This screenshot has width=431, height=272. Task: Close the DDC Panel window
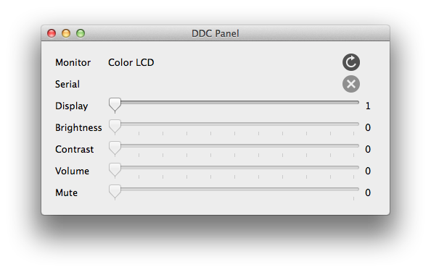coord(52,33)
